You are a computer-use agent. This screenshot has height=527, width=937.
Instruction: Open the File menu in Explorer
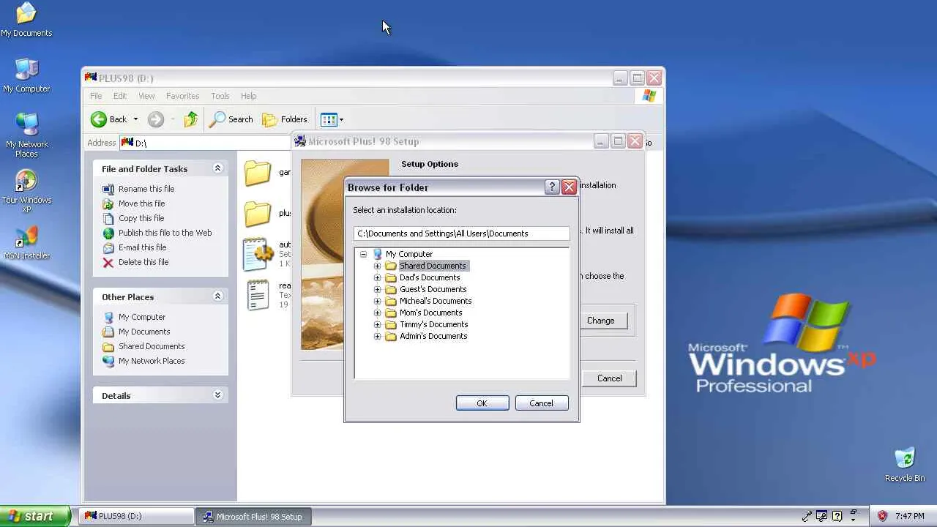pos(96,96)
